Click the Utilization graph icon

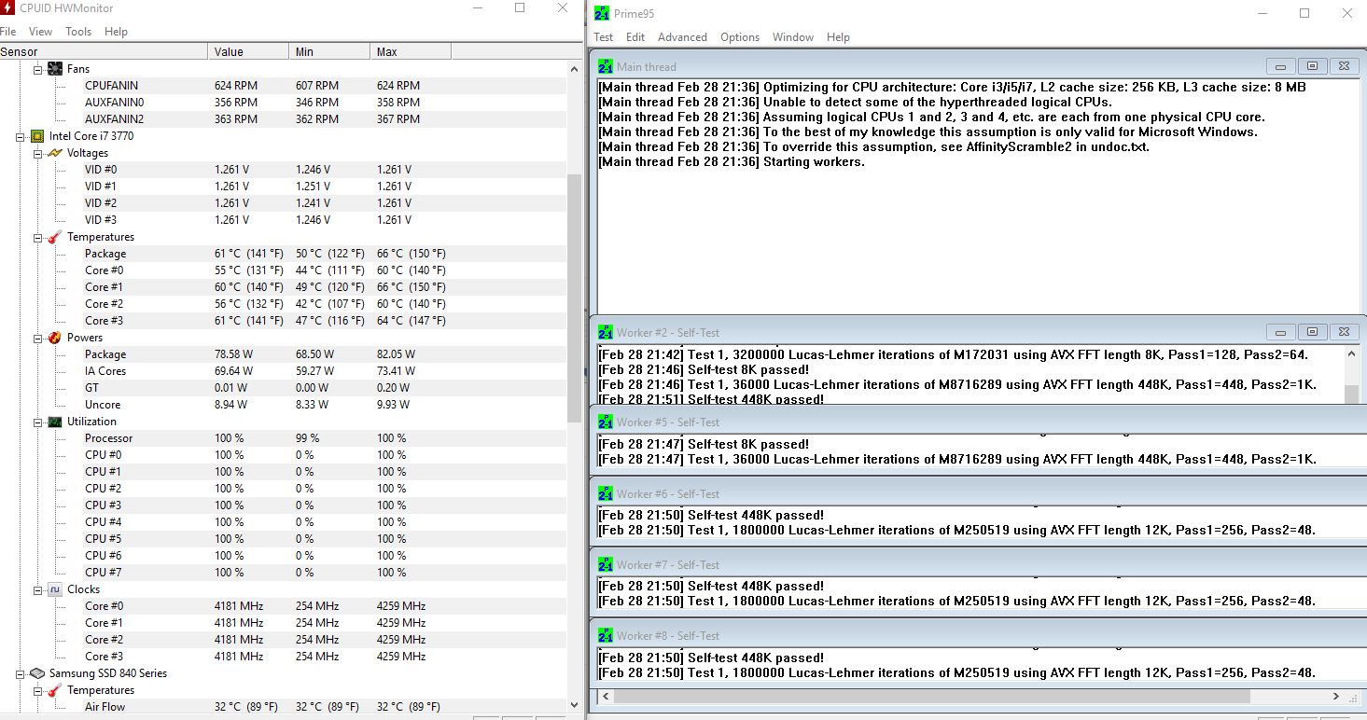tap(55, 422)
